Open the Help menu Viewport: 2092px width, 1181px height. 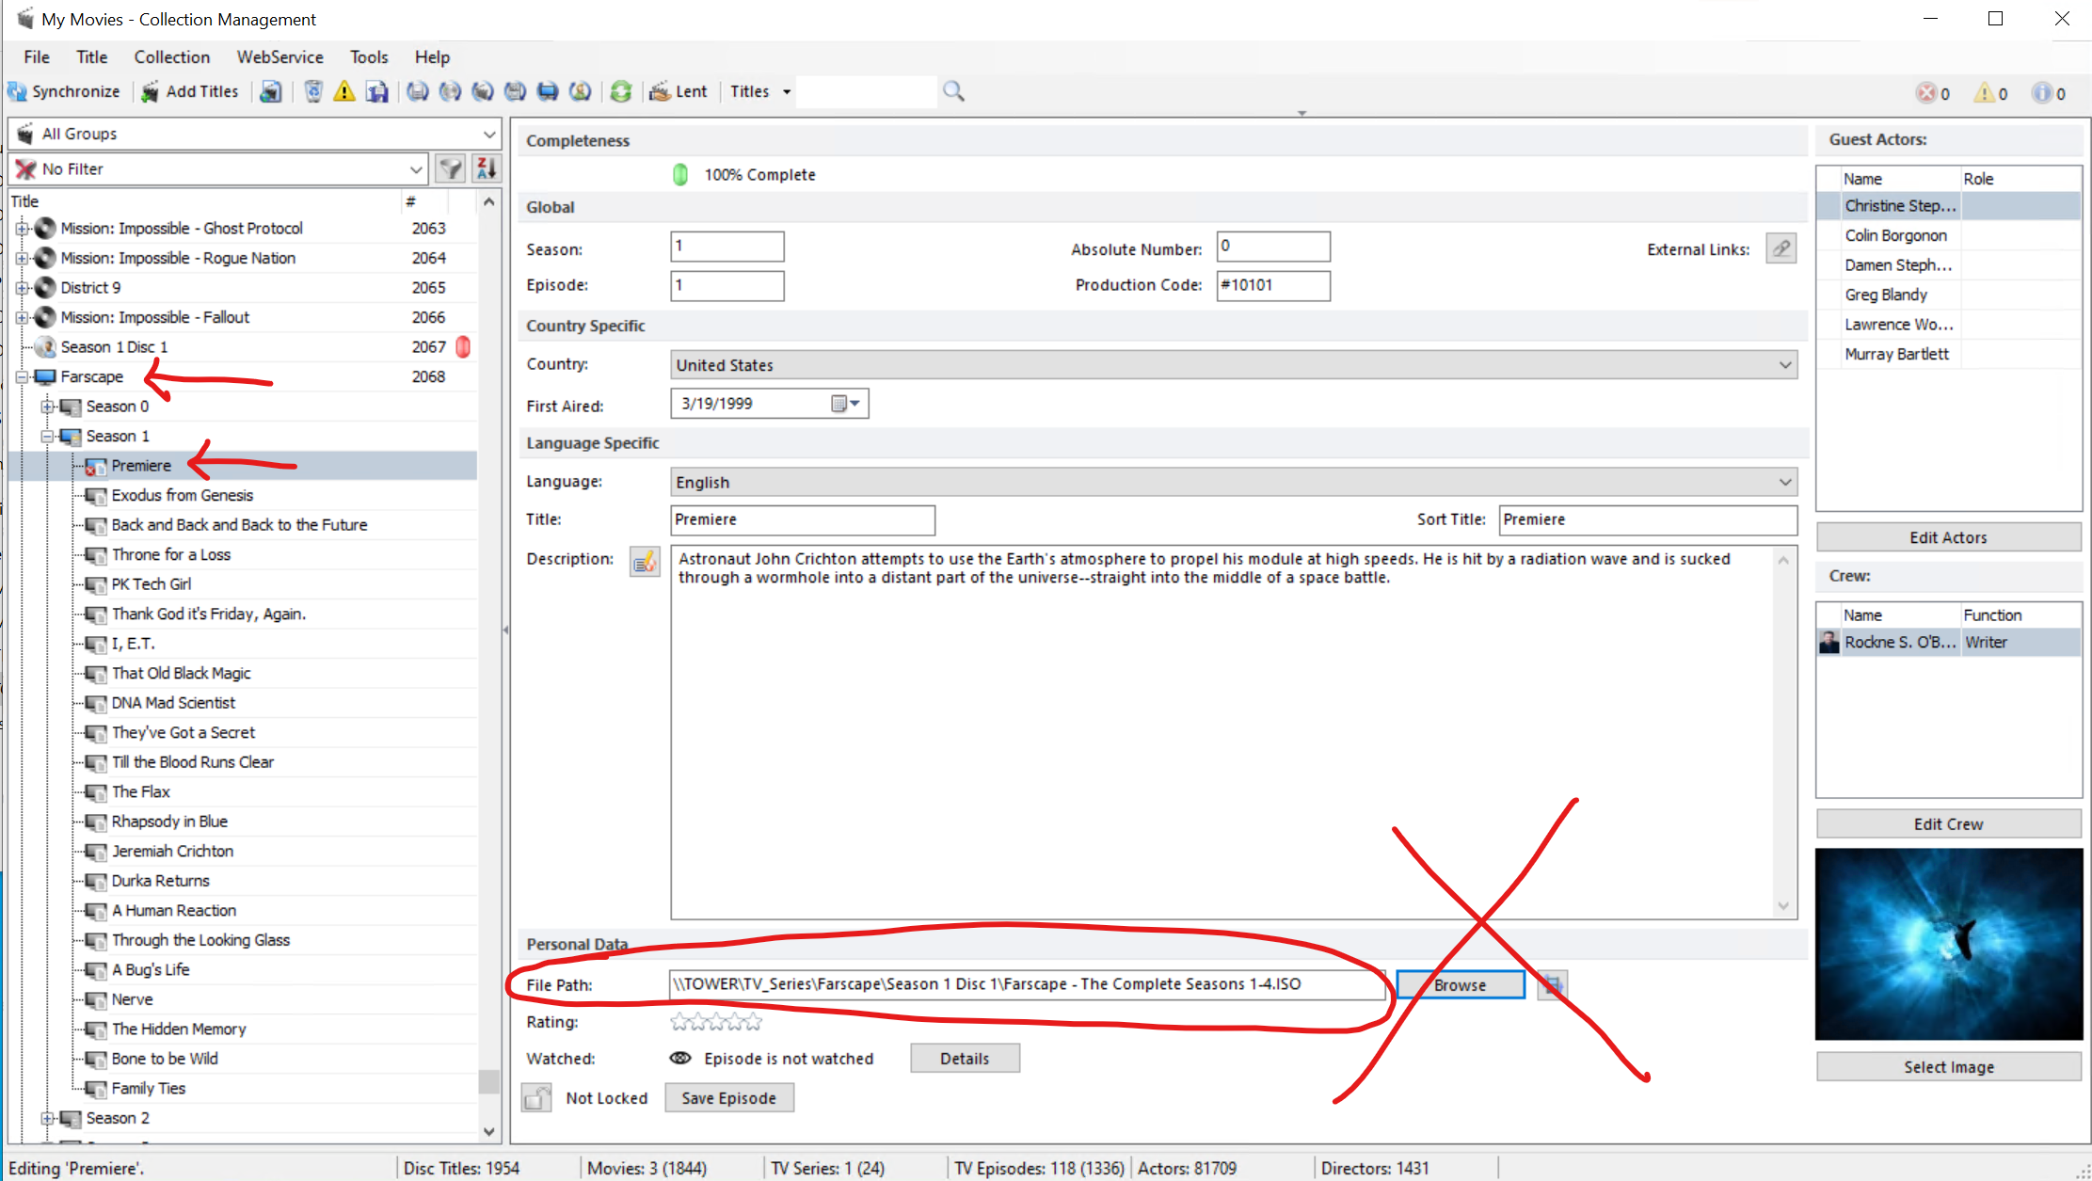coord(432,56)
